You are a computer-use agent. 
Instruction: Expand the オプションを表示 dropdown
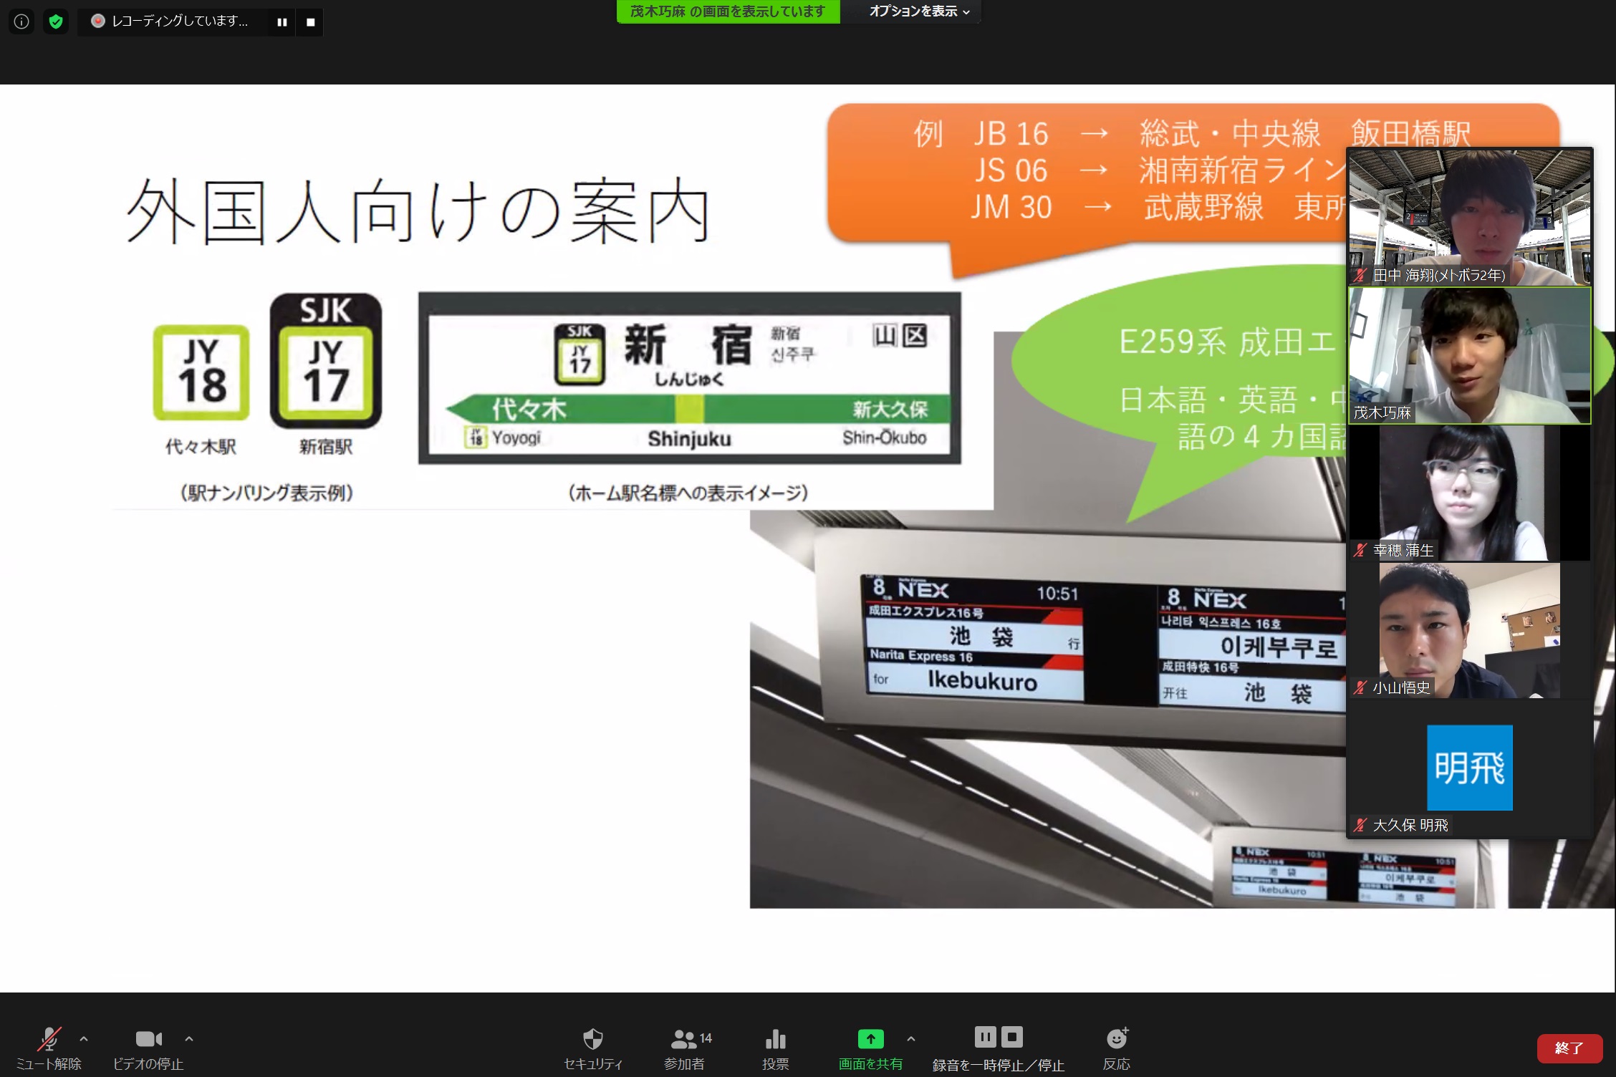click(x=919, y=11)
